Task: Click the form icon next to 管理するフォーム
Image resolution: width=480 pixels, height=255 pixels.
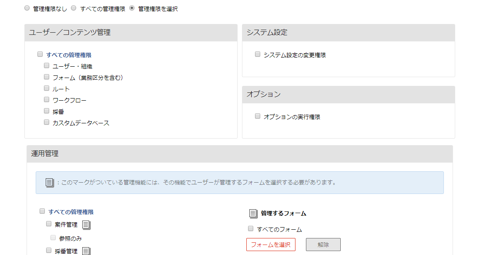Action: point(253,213)
